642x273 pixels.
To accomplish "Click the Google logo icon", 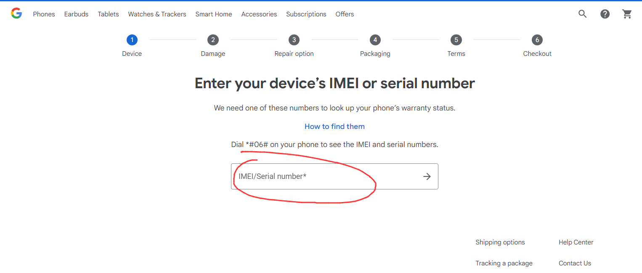I will tap(16, 14).
